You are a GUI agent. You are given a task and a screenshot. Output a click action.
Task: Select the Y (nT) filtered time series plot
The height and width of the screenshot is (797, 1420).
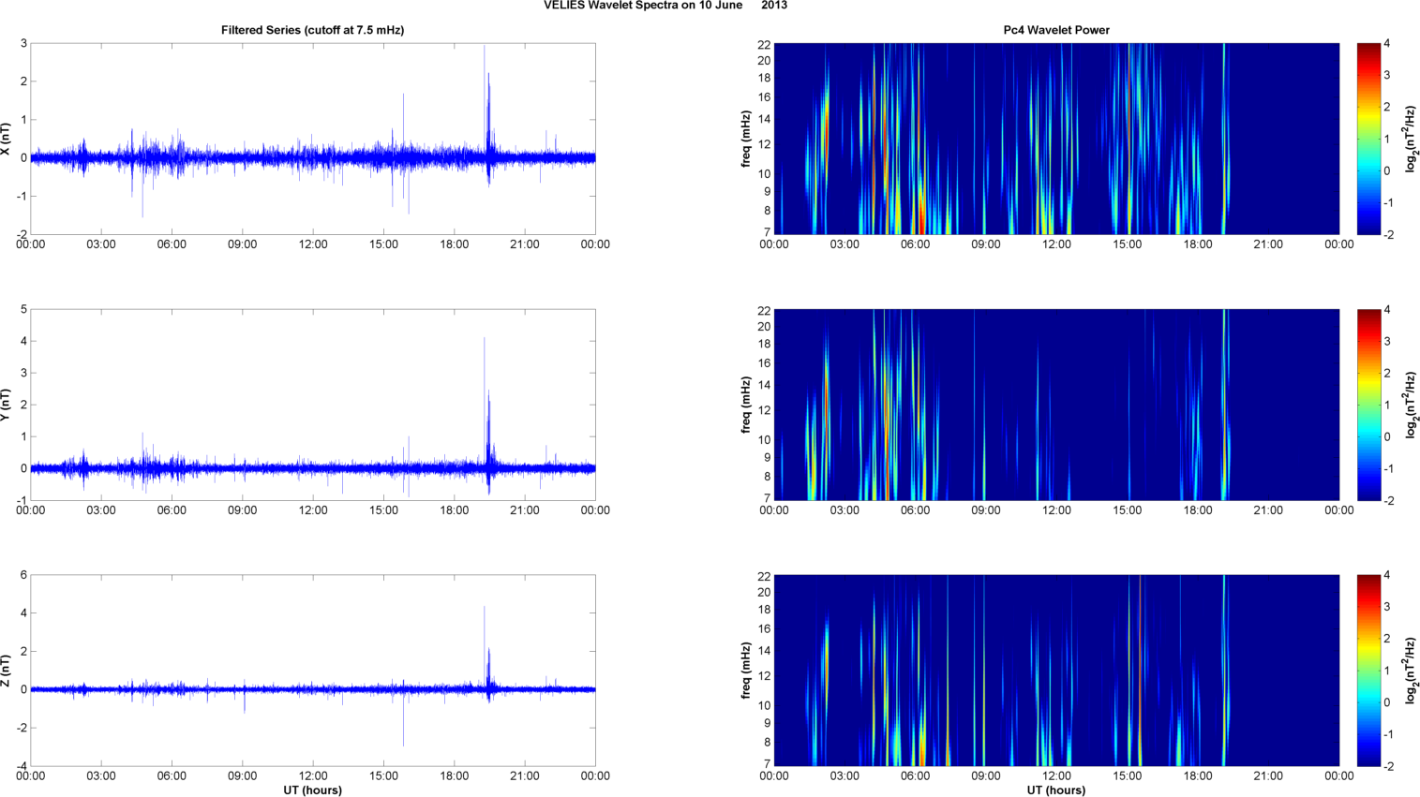point(313,405)
